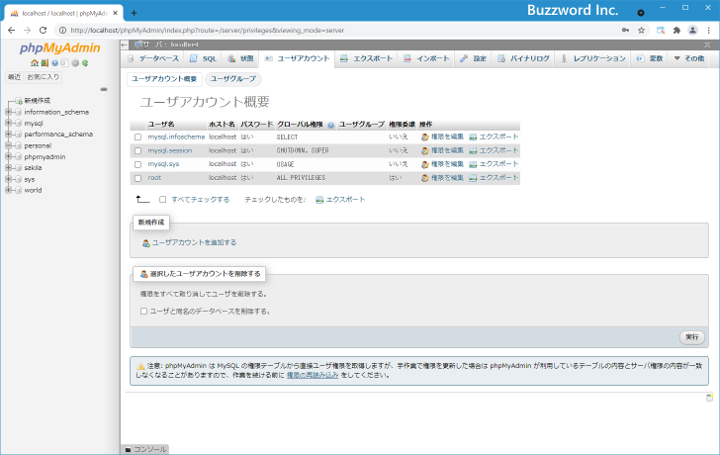Expand the sakila database node

(8, 167)
